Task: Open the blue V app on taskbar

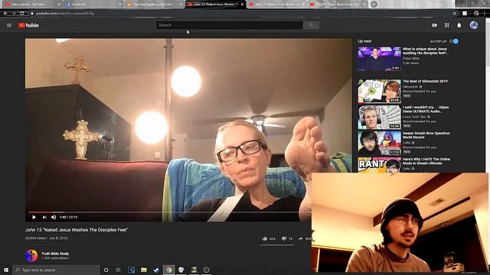Action: [131, 270]
